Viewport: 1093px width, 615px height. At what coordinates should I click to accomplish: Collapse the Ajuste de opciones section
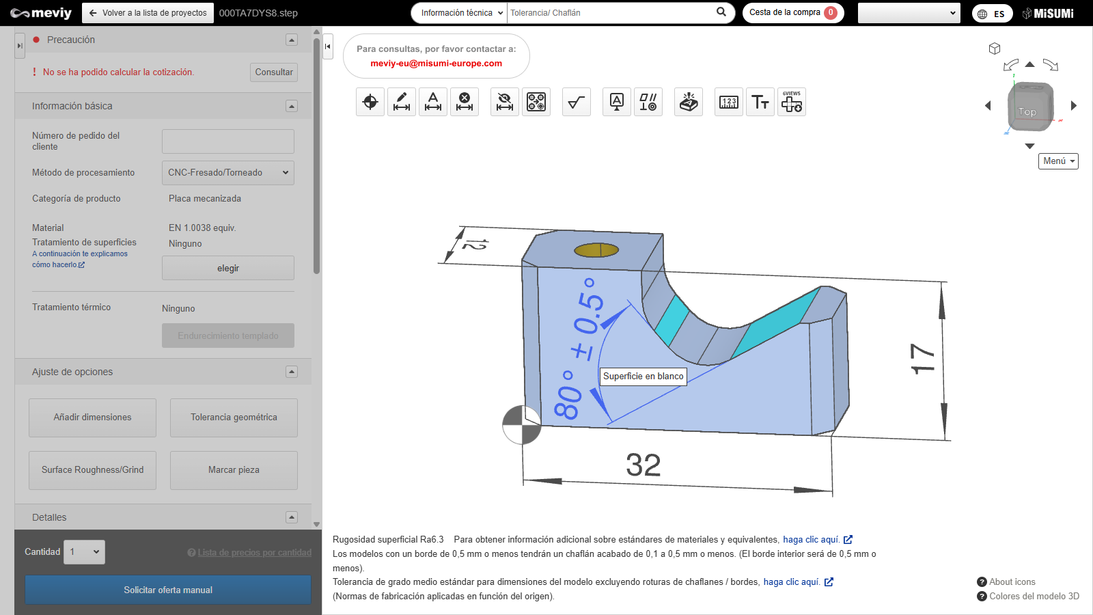pos(292,372)
